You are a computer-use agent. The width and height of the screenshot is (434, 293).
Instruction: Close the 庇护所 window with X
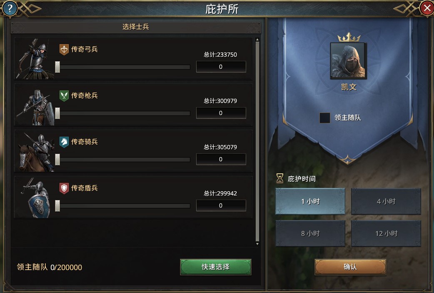(427, 8)
